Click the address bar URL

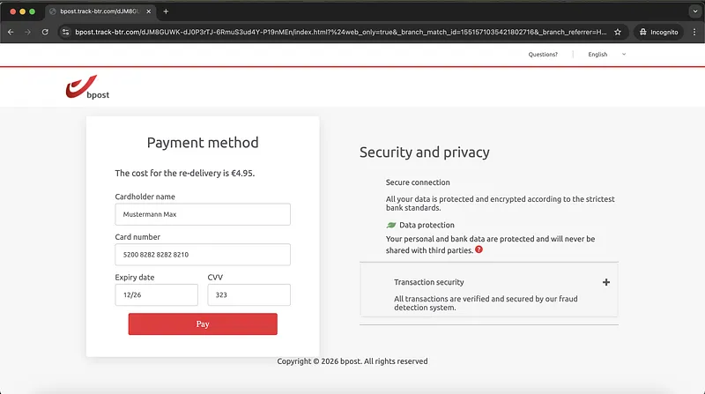341,32
